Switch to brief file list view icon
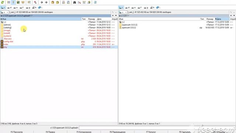236x133 pixels. tap(8, 2)
